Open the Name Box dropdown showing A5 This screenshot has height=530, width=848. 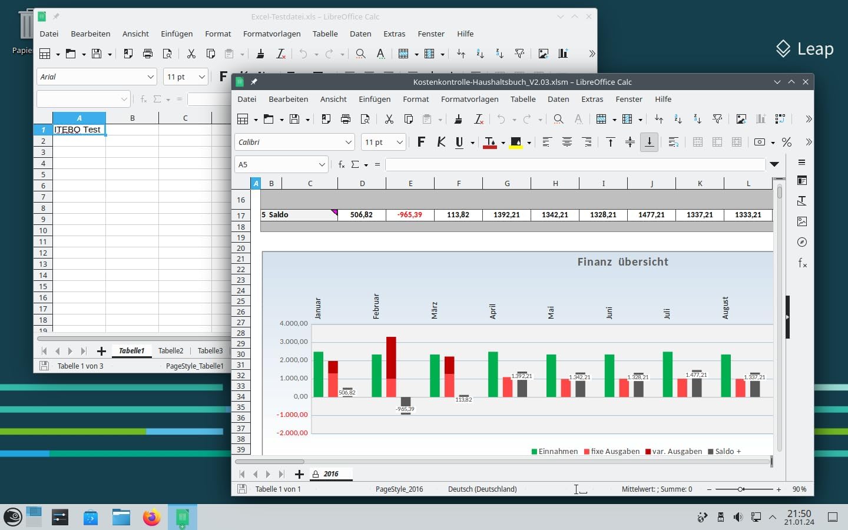pyautogui.click(x=322, y=164)
